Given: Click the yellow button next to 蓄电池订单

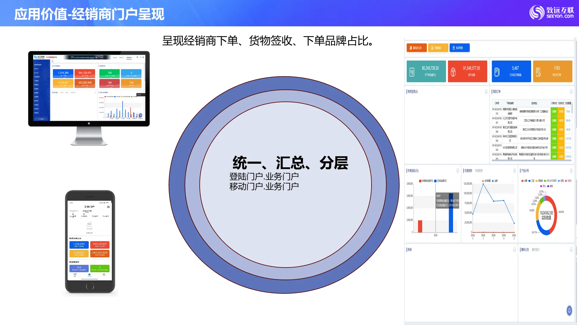Looking at the screenshot, I should [438, 48].
